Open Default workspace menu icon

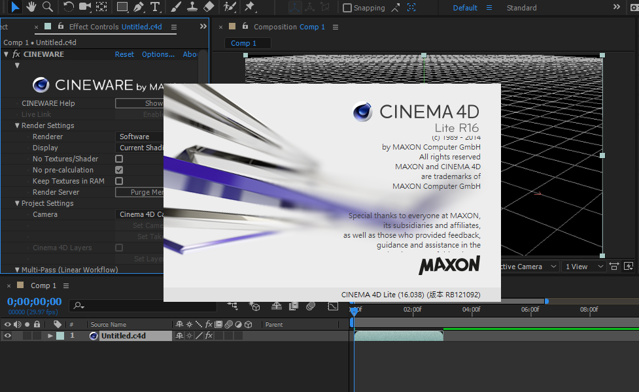(x=489, y=8)
